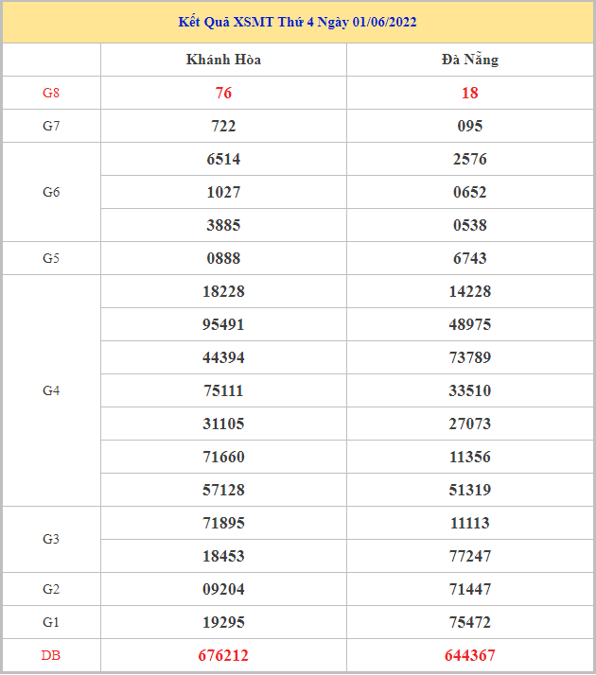Click the G3 row label
The height and width of the screenshot is (675, 596).
(51, 539)
